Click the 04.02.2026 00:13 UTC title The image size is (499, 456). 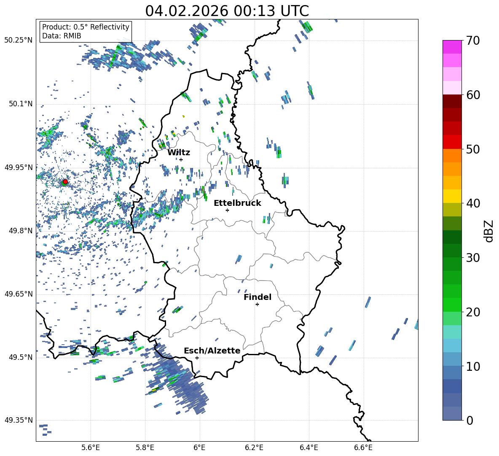(227, 11)
